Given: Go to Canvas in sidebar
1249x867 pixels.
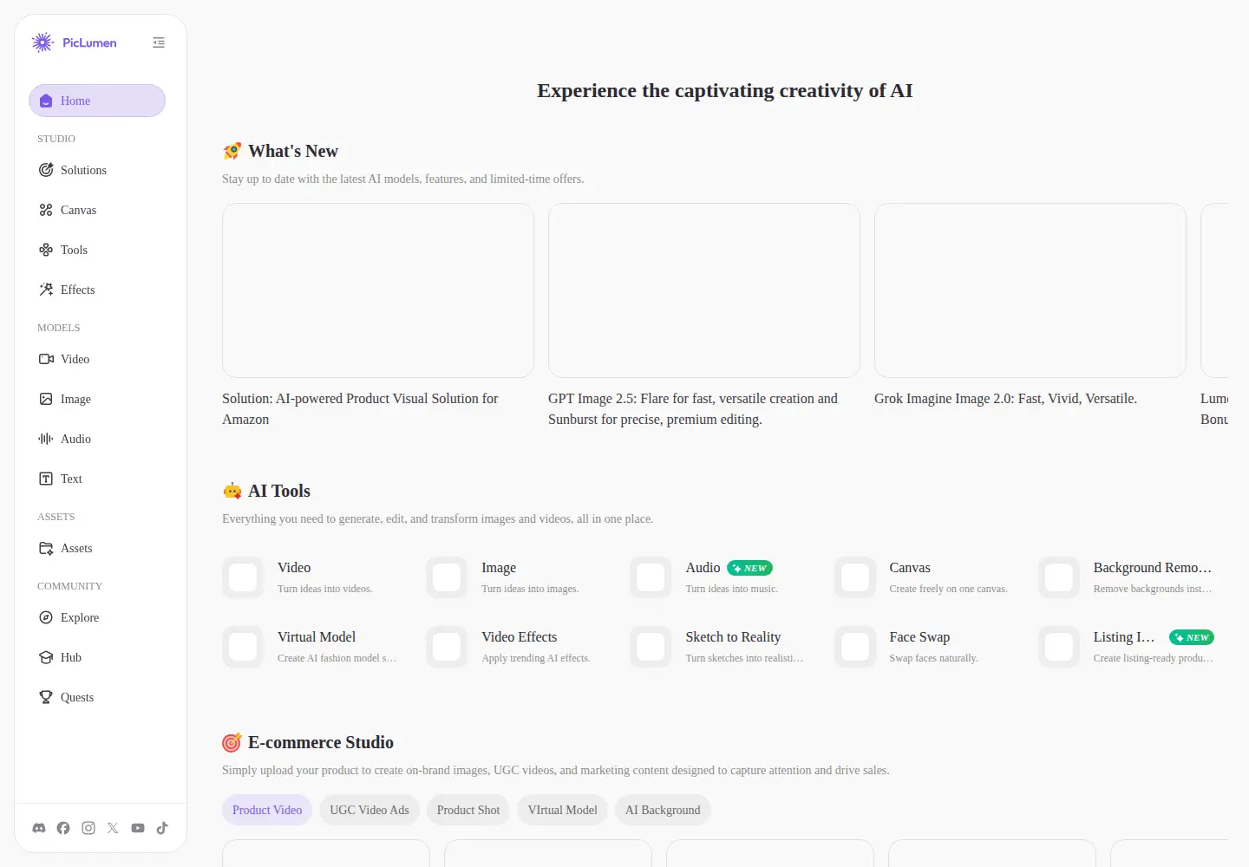Looking at the screenshot, I should [97, 210].
